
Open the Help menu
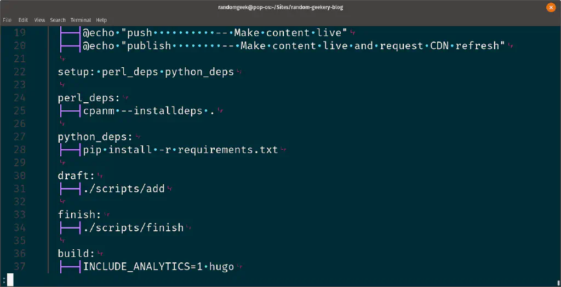101,20
